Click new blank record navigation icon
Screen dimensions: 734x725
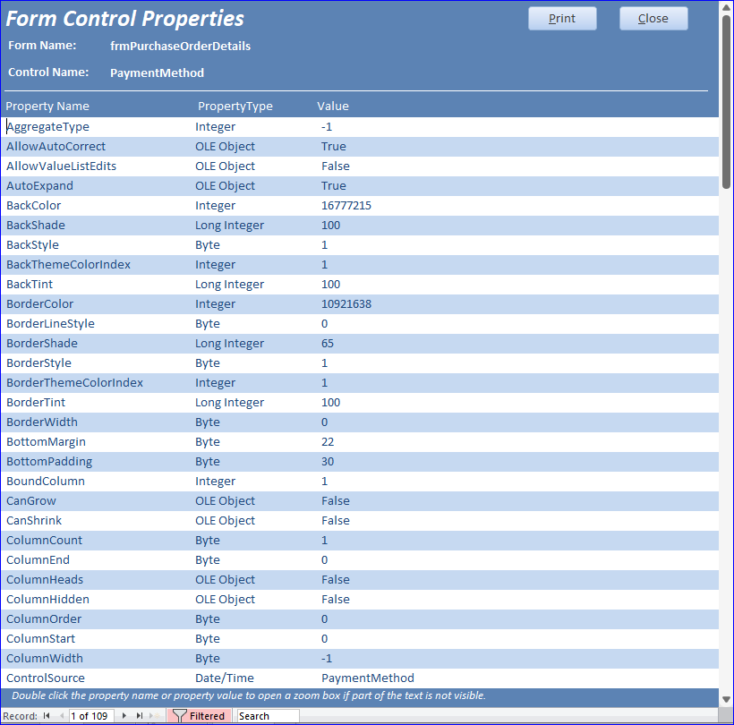(x=155, y=716)
